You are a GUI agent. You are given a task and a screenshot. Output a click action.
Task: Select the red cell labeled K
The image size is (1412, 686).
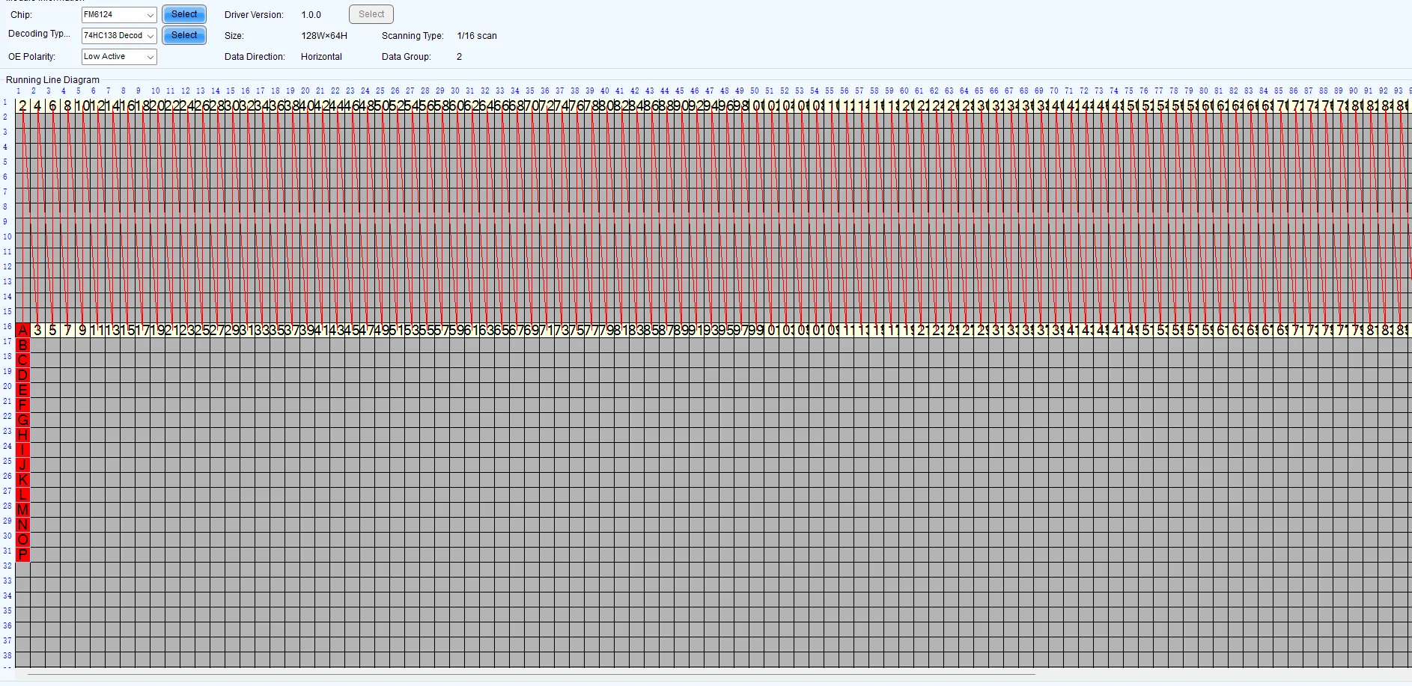click(22, 480)
